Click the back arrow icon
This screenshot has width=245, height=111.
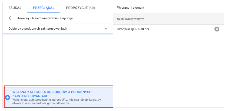coord(11,18)
